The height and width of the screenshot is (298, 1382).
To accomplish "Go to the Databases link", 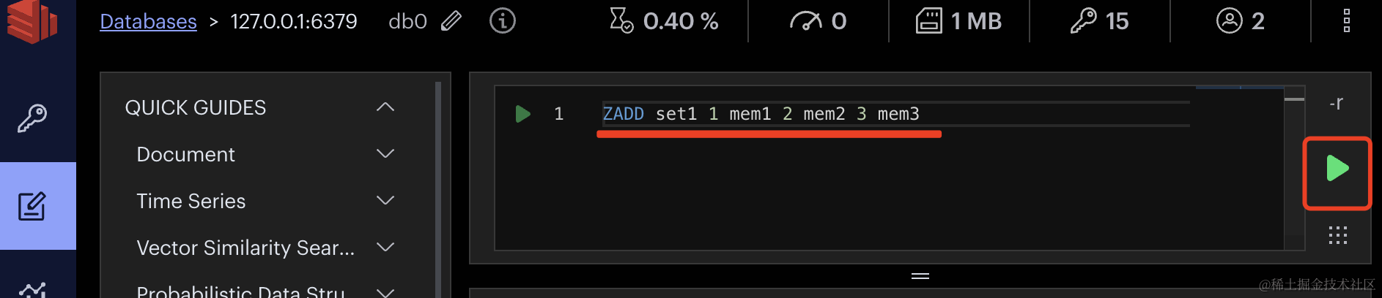I will point(148,21).
